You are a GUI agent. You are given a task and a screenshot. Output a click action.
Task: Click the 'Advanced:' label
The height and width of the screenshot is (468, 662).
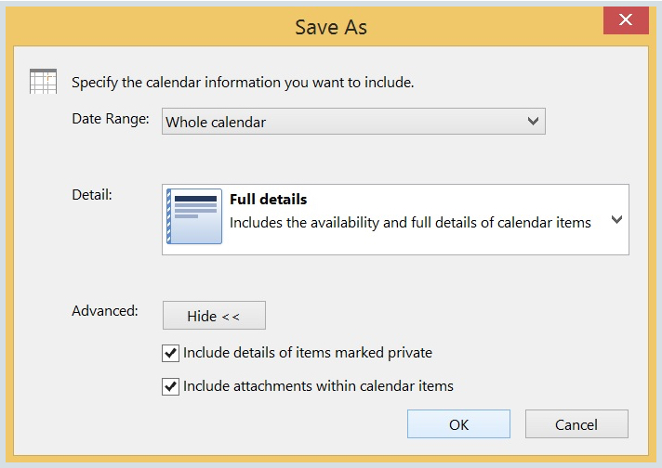click(x=105, y=310)
